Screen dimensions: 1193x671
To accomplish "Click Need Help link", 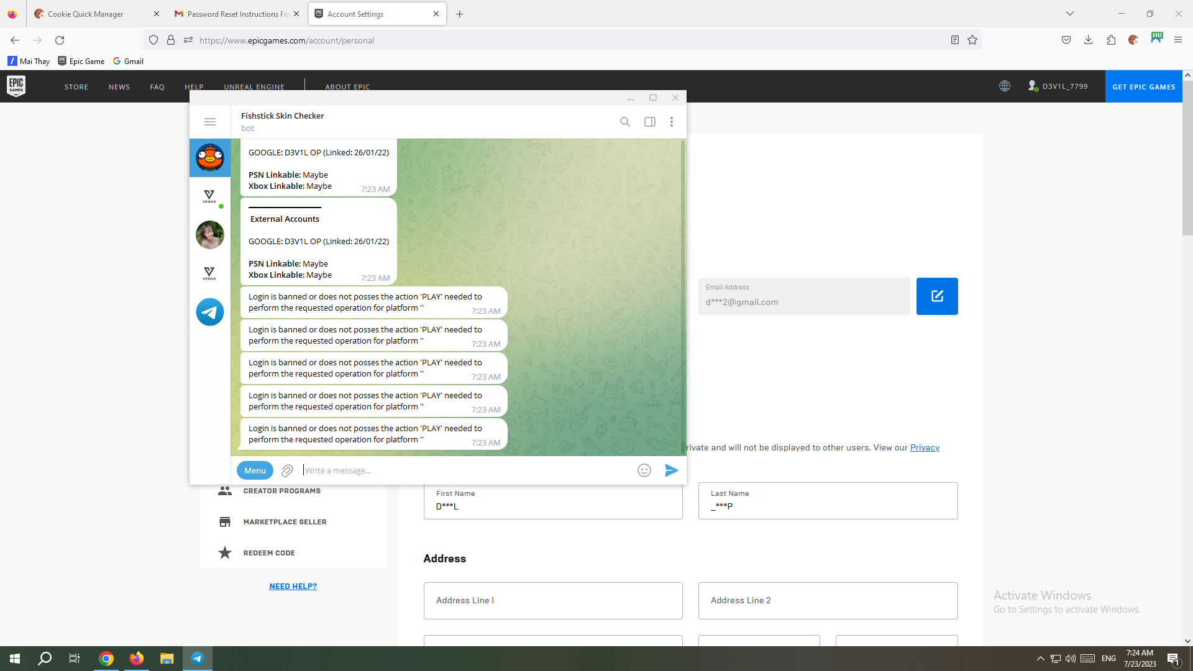I will [x=293, y=586].
